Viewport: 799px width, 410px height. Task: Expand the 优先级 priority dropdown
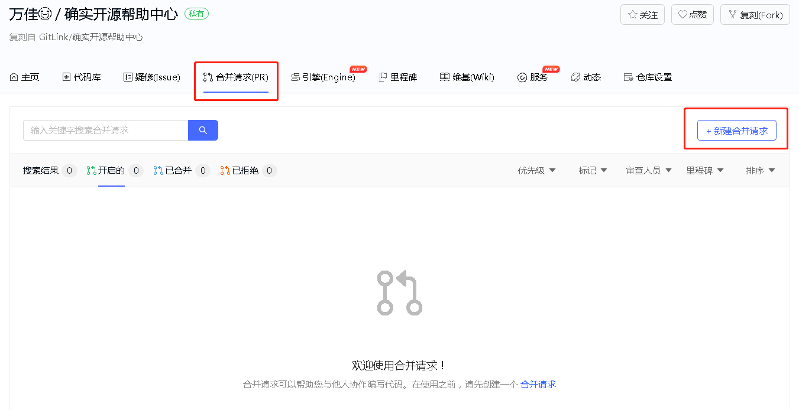coord(537,171)
